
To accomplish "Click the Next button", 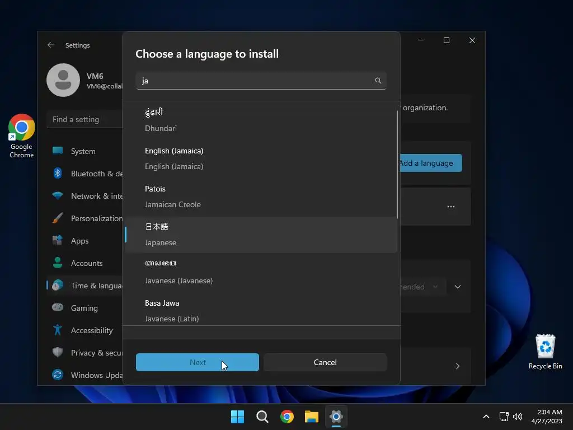I will [x=198, y=362].
